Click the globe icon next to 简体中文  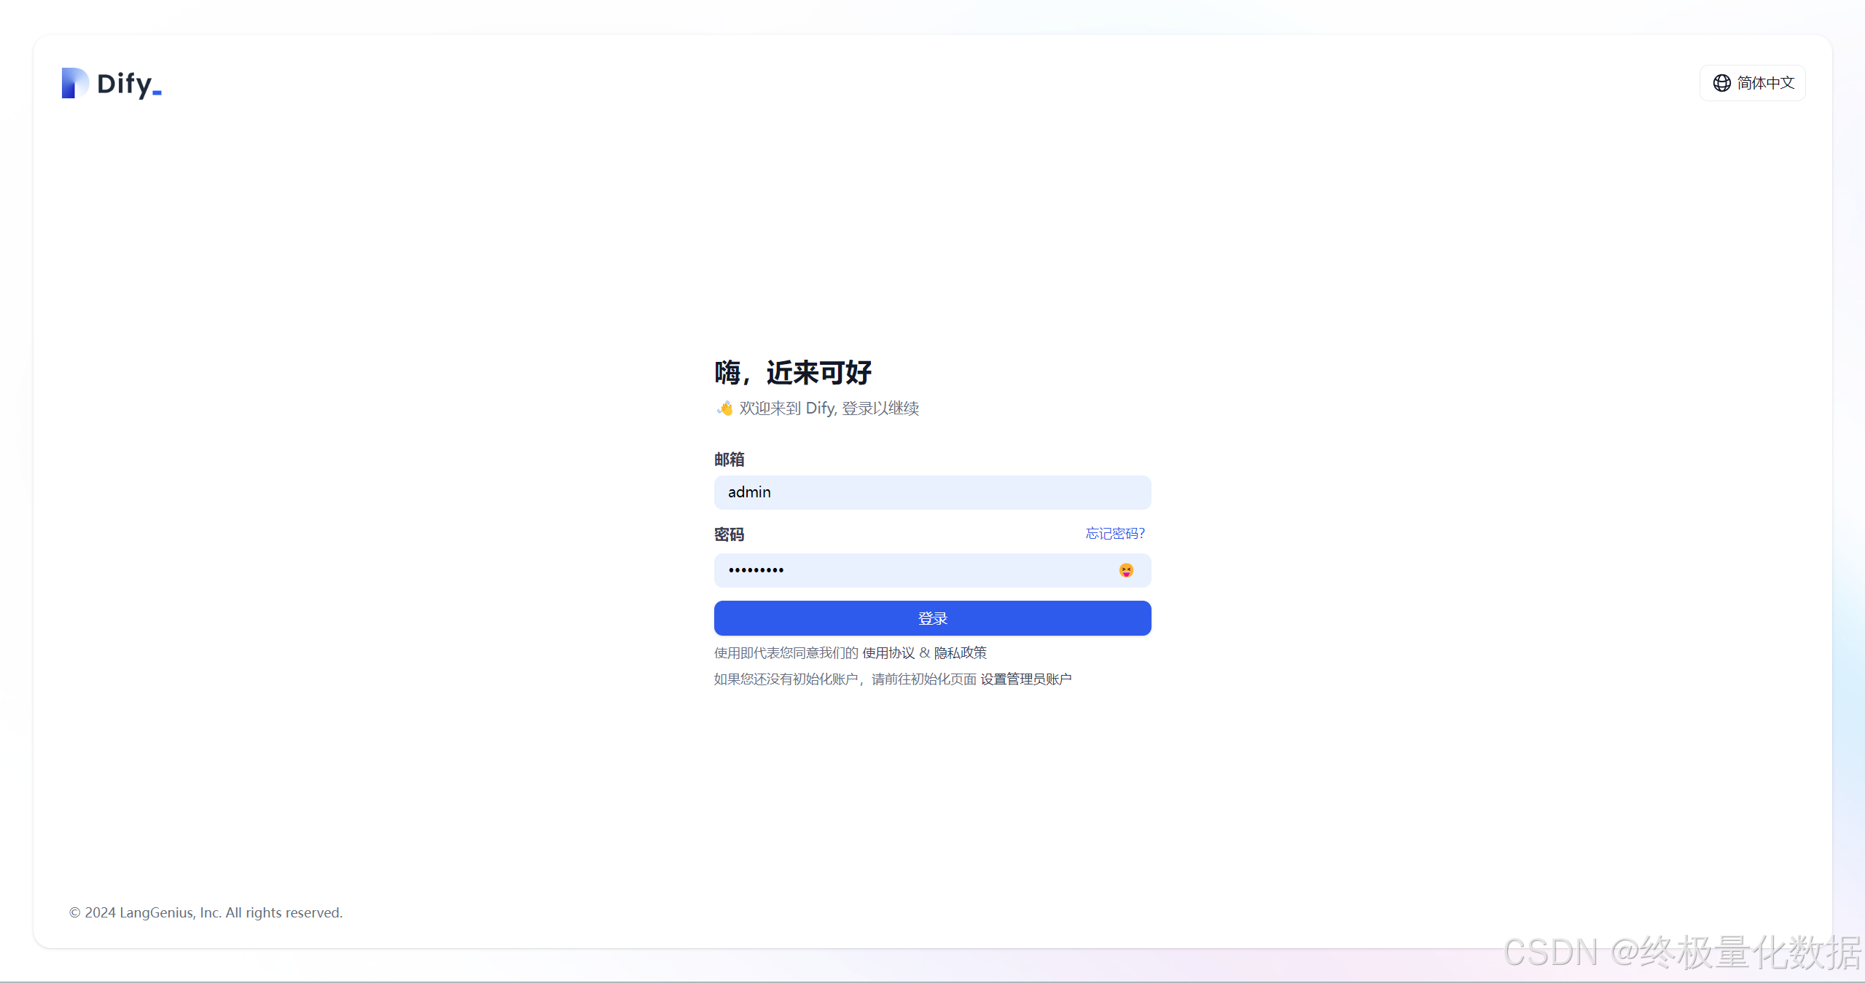click(1722, 82)
